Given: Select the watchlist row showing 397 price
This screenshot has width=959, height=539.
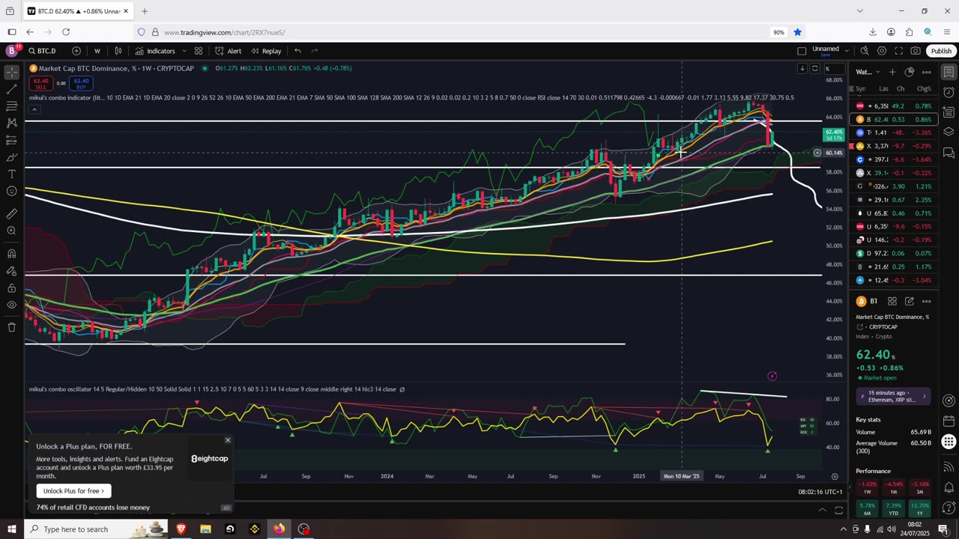Looking at the screenshot, I should tap(895, 159).
